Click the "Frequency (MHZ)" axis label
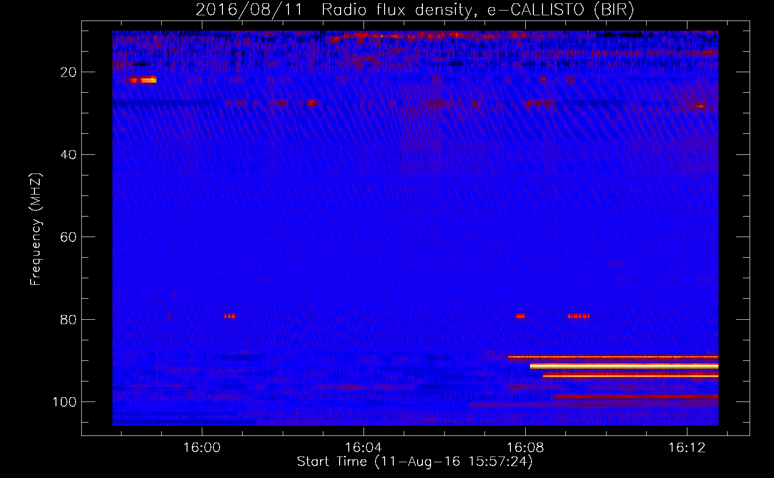This screenshot has height=478, width=774. click(36, 229)
